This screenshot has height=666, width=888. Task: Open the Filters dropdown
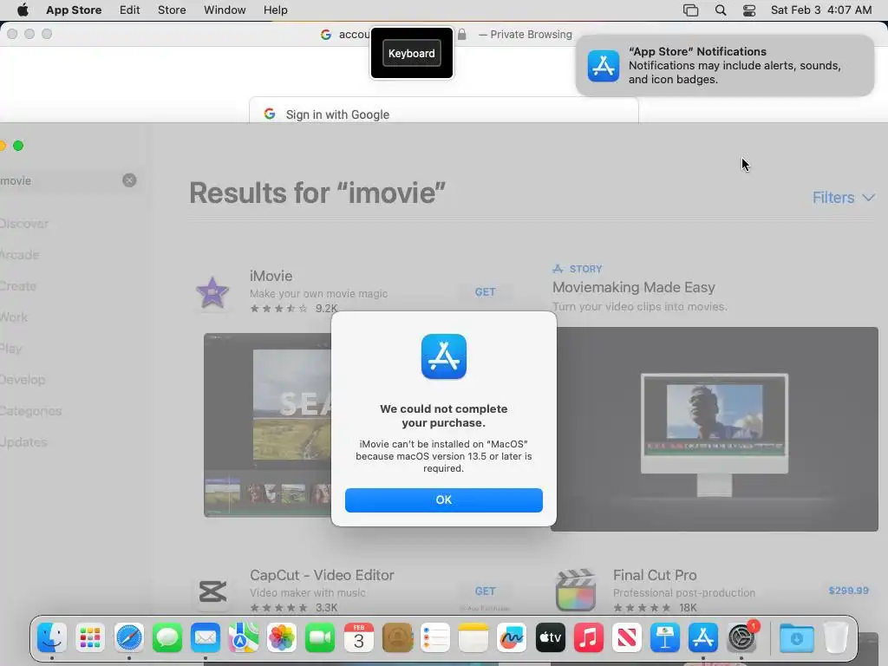point(843,198)
